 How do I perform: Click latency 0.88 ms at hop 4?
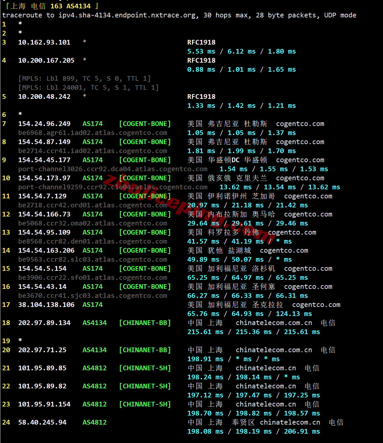click(x=201, y=69)
